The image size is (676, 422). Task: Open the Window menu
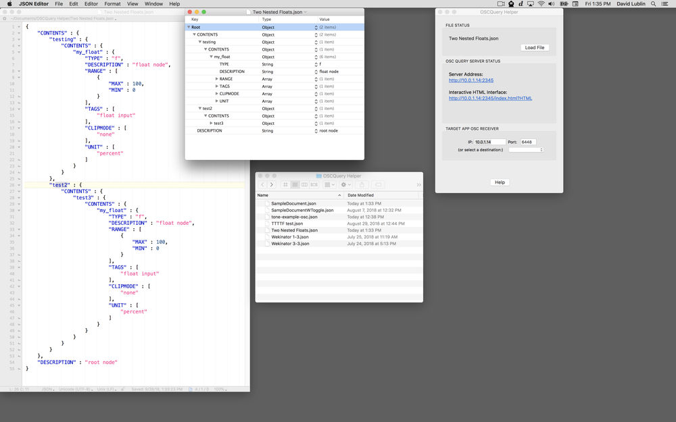tap(153, 4)
